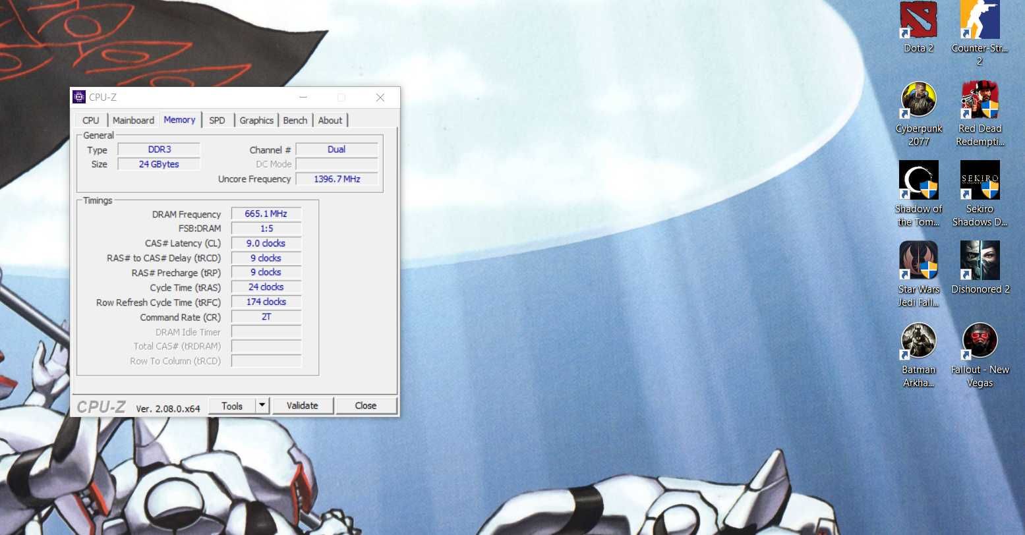Click the CAS# Latency 9.0 clocks value
This screenshot has width=1025, height=535.
point(266,243)
